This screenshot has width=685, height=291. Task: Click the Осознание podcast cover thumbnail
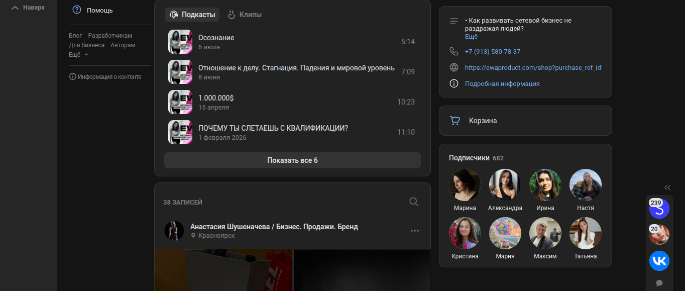(180, 42)
